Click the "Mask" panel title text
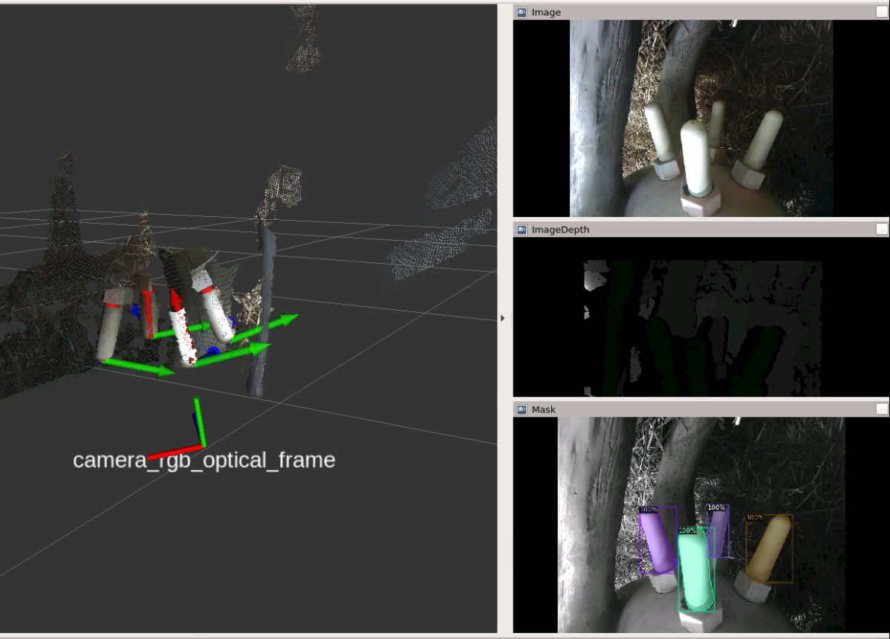Screen dimensions: 890x639 [x=543, y=409]
